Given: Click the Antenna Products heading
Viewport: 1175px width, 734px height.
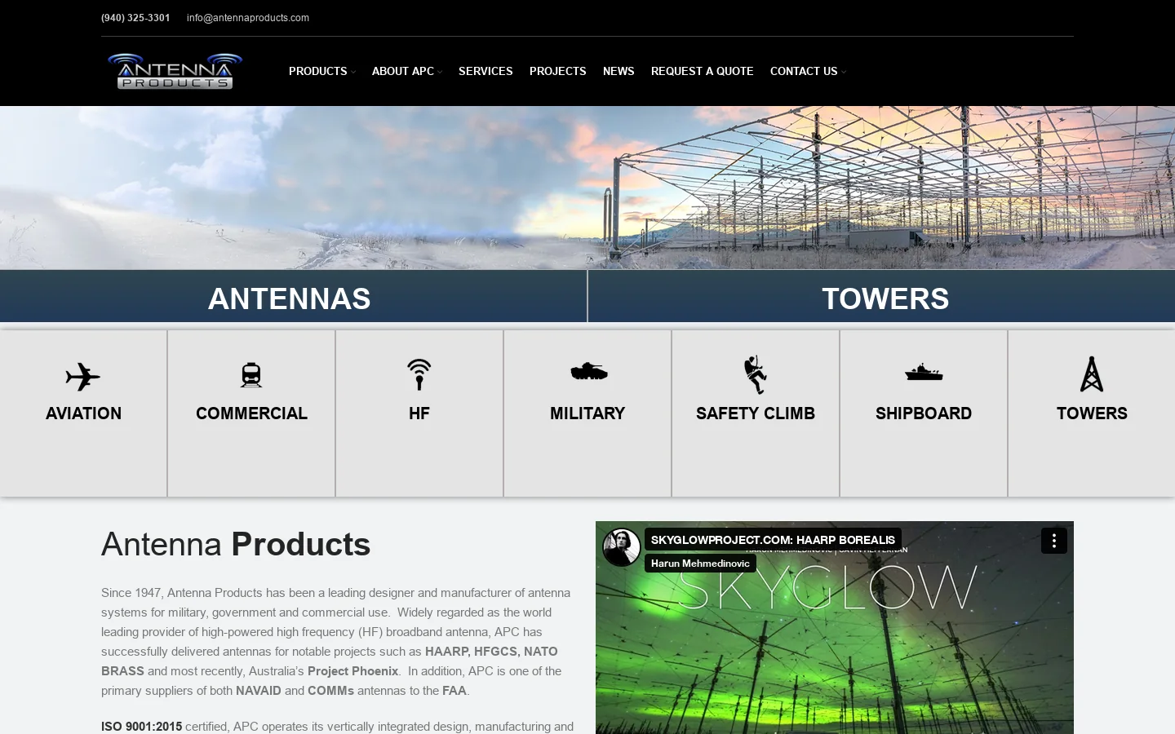Looking at the screenshot, I should tap(236, 544).
